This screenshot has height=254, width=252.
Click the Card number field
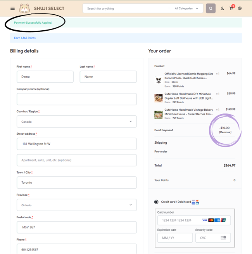coord(194,220)
